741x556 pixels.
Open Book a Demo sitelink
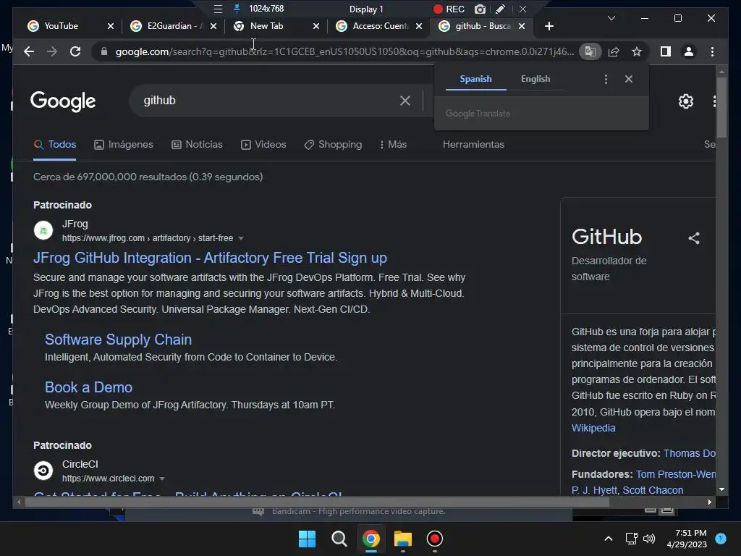88,387
